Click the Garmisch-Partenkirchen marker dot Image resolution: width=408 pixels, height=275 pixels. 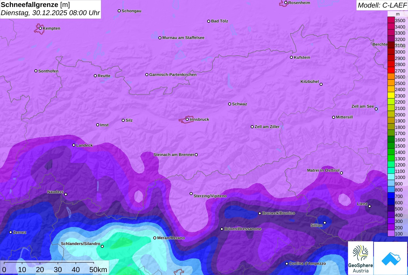147,74
